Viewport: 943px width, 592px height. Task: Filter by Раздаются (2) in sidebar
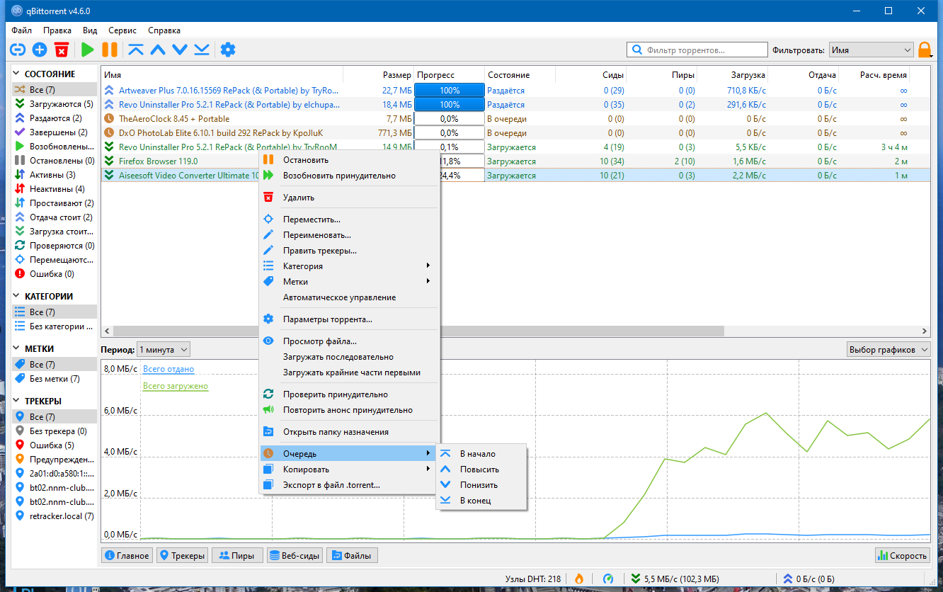55,118
